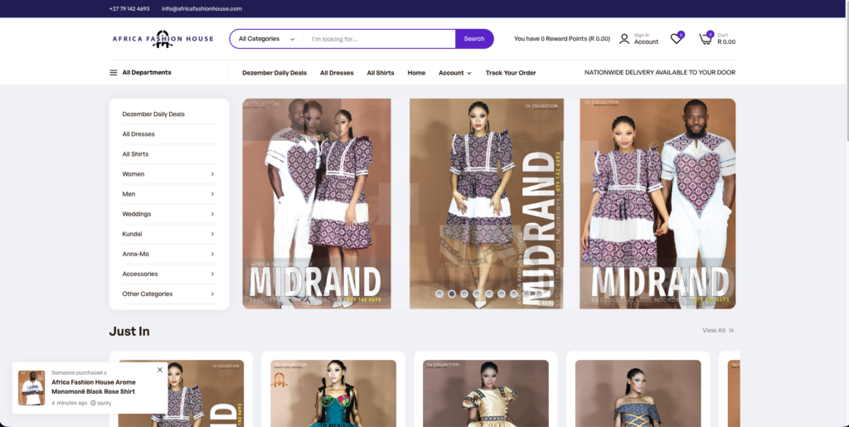Expand the Account menu in the navbar
Viewport: 849px width, 427px height.
coord(455,72)
